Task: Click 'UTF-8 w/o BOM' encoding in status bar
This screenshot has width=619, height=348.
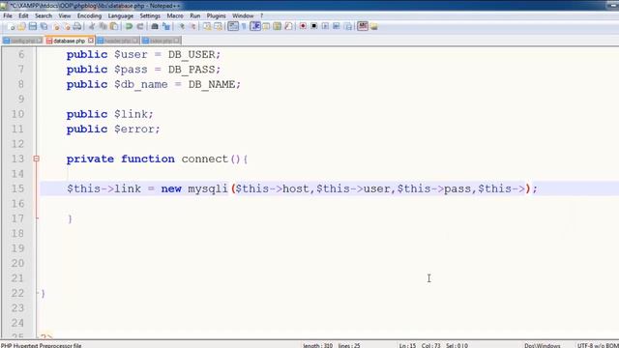Action: pyautogui.click(x=598, y=345)
